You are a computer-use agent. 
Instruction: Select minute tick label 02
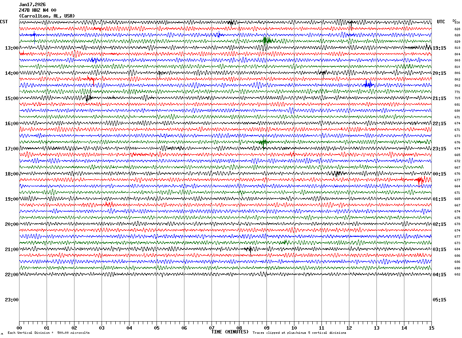coord(74,328)
